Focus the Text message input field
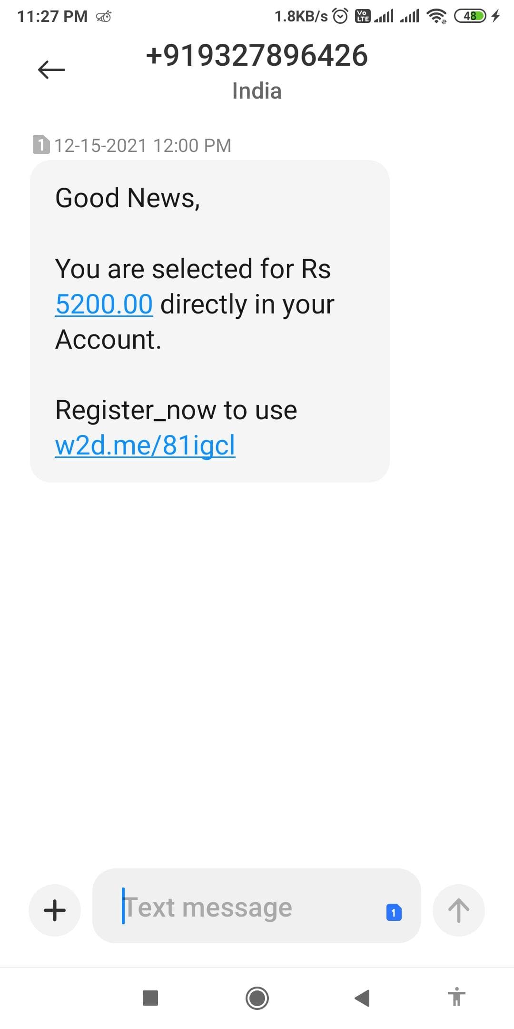The height and width of the screenshot is (1029, 514). (x=247, y=907)
